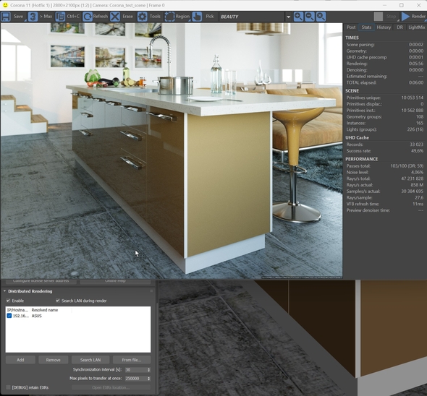427x396 pixels.
Task: Click the zoom out magnifier icon
Action: (x=310, y=17)
